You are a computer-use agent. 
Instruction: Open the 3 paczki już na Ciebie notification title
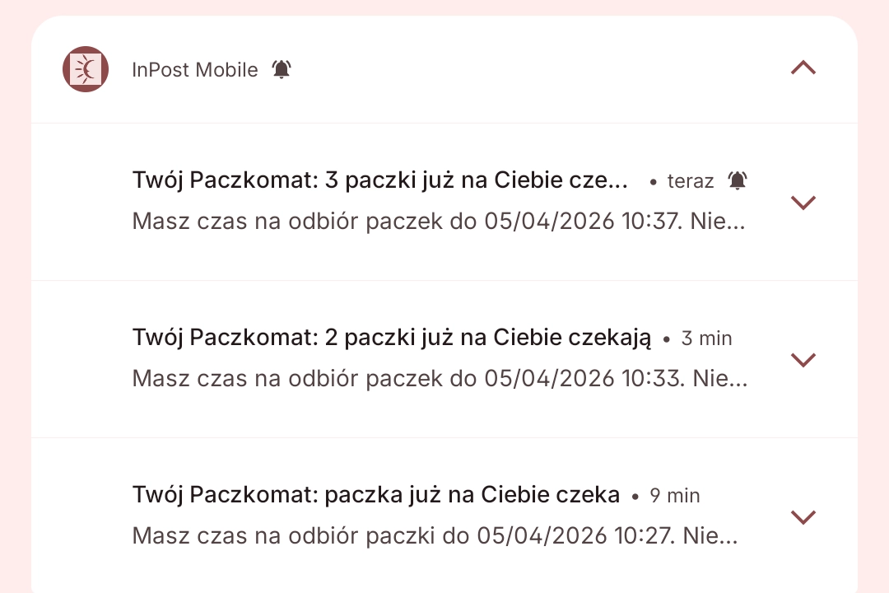click(x=380, y=180)
